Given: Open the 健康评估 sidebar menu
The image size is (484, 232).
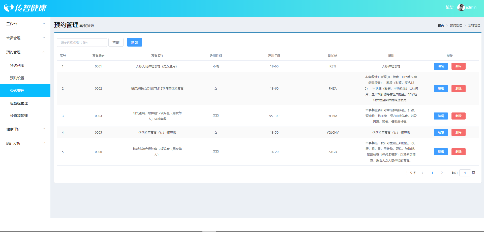Looking at the screenshot, I should 25,129.
